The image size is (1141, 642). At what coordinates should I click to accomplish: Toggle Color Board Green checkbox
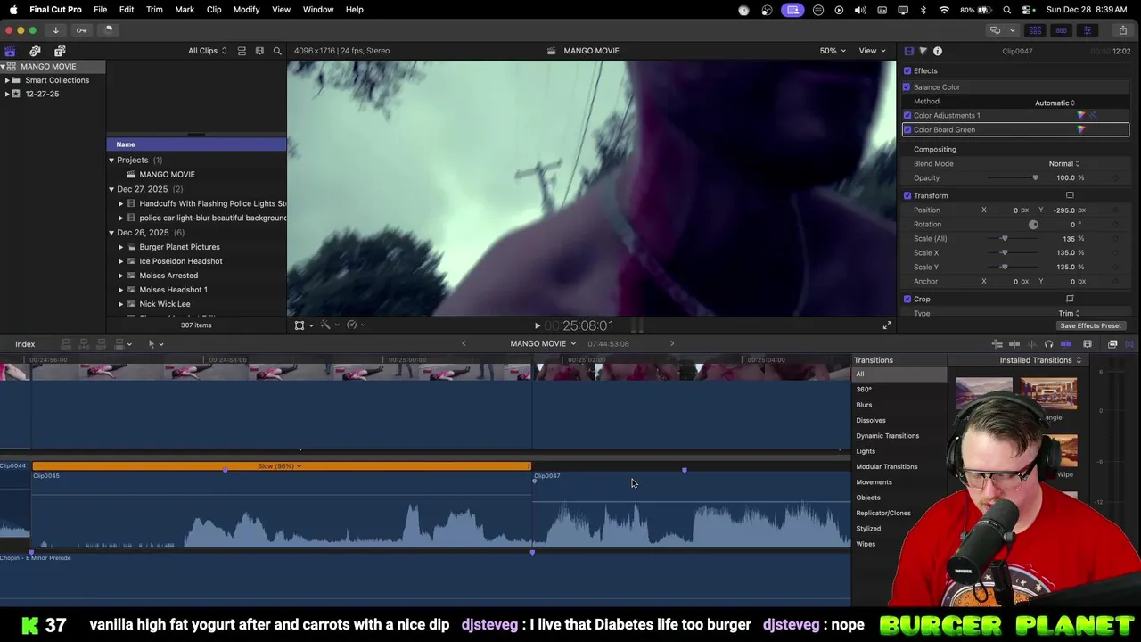pos(907,129)
